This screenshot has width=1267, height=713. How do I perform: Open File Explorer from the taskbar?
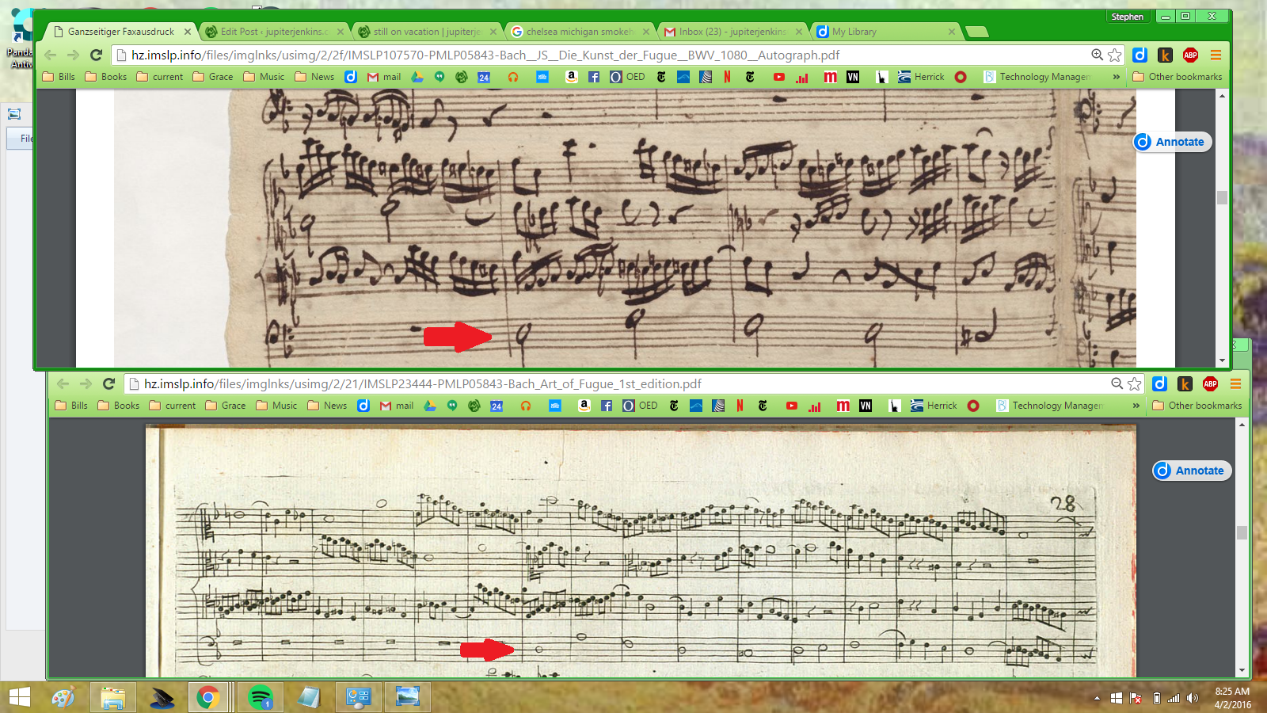coord(113,697)
